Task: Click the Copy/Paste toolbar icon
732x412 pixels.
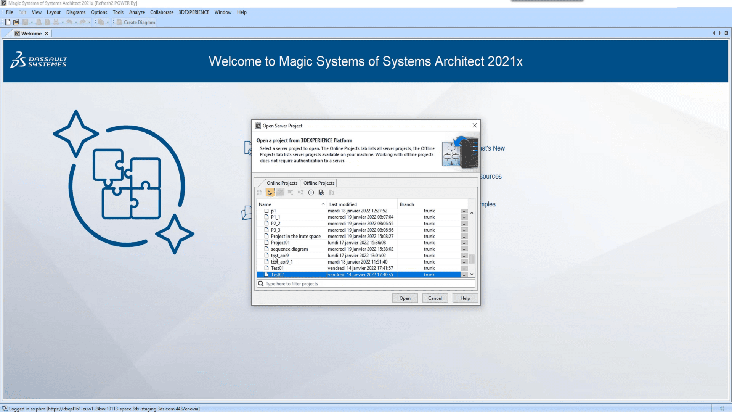Action: [x=101, y=22]
